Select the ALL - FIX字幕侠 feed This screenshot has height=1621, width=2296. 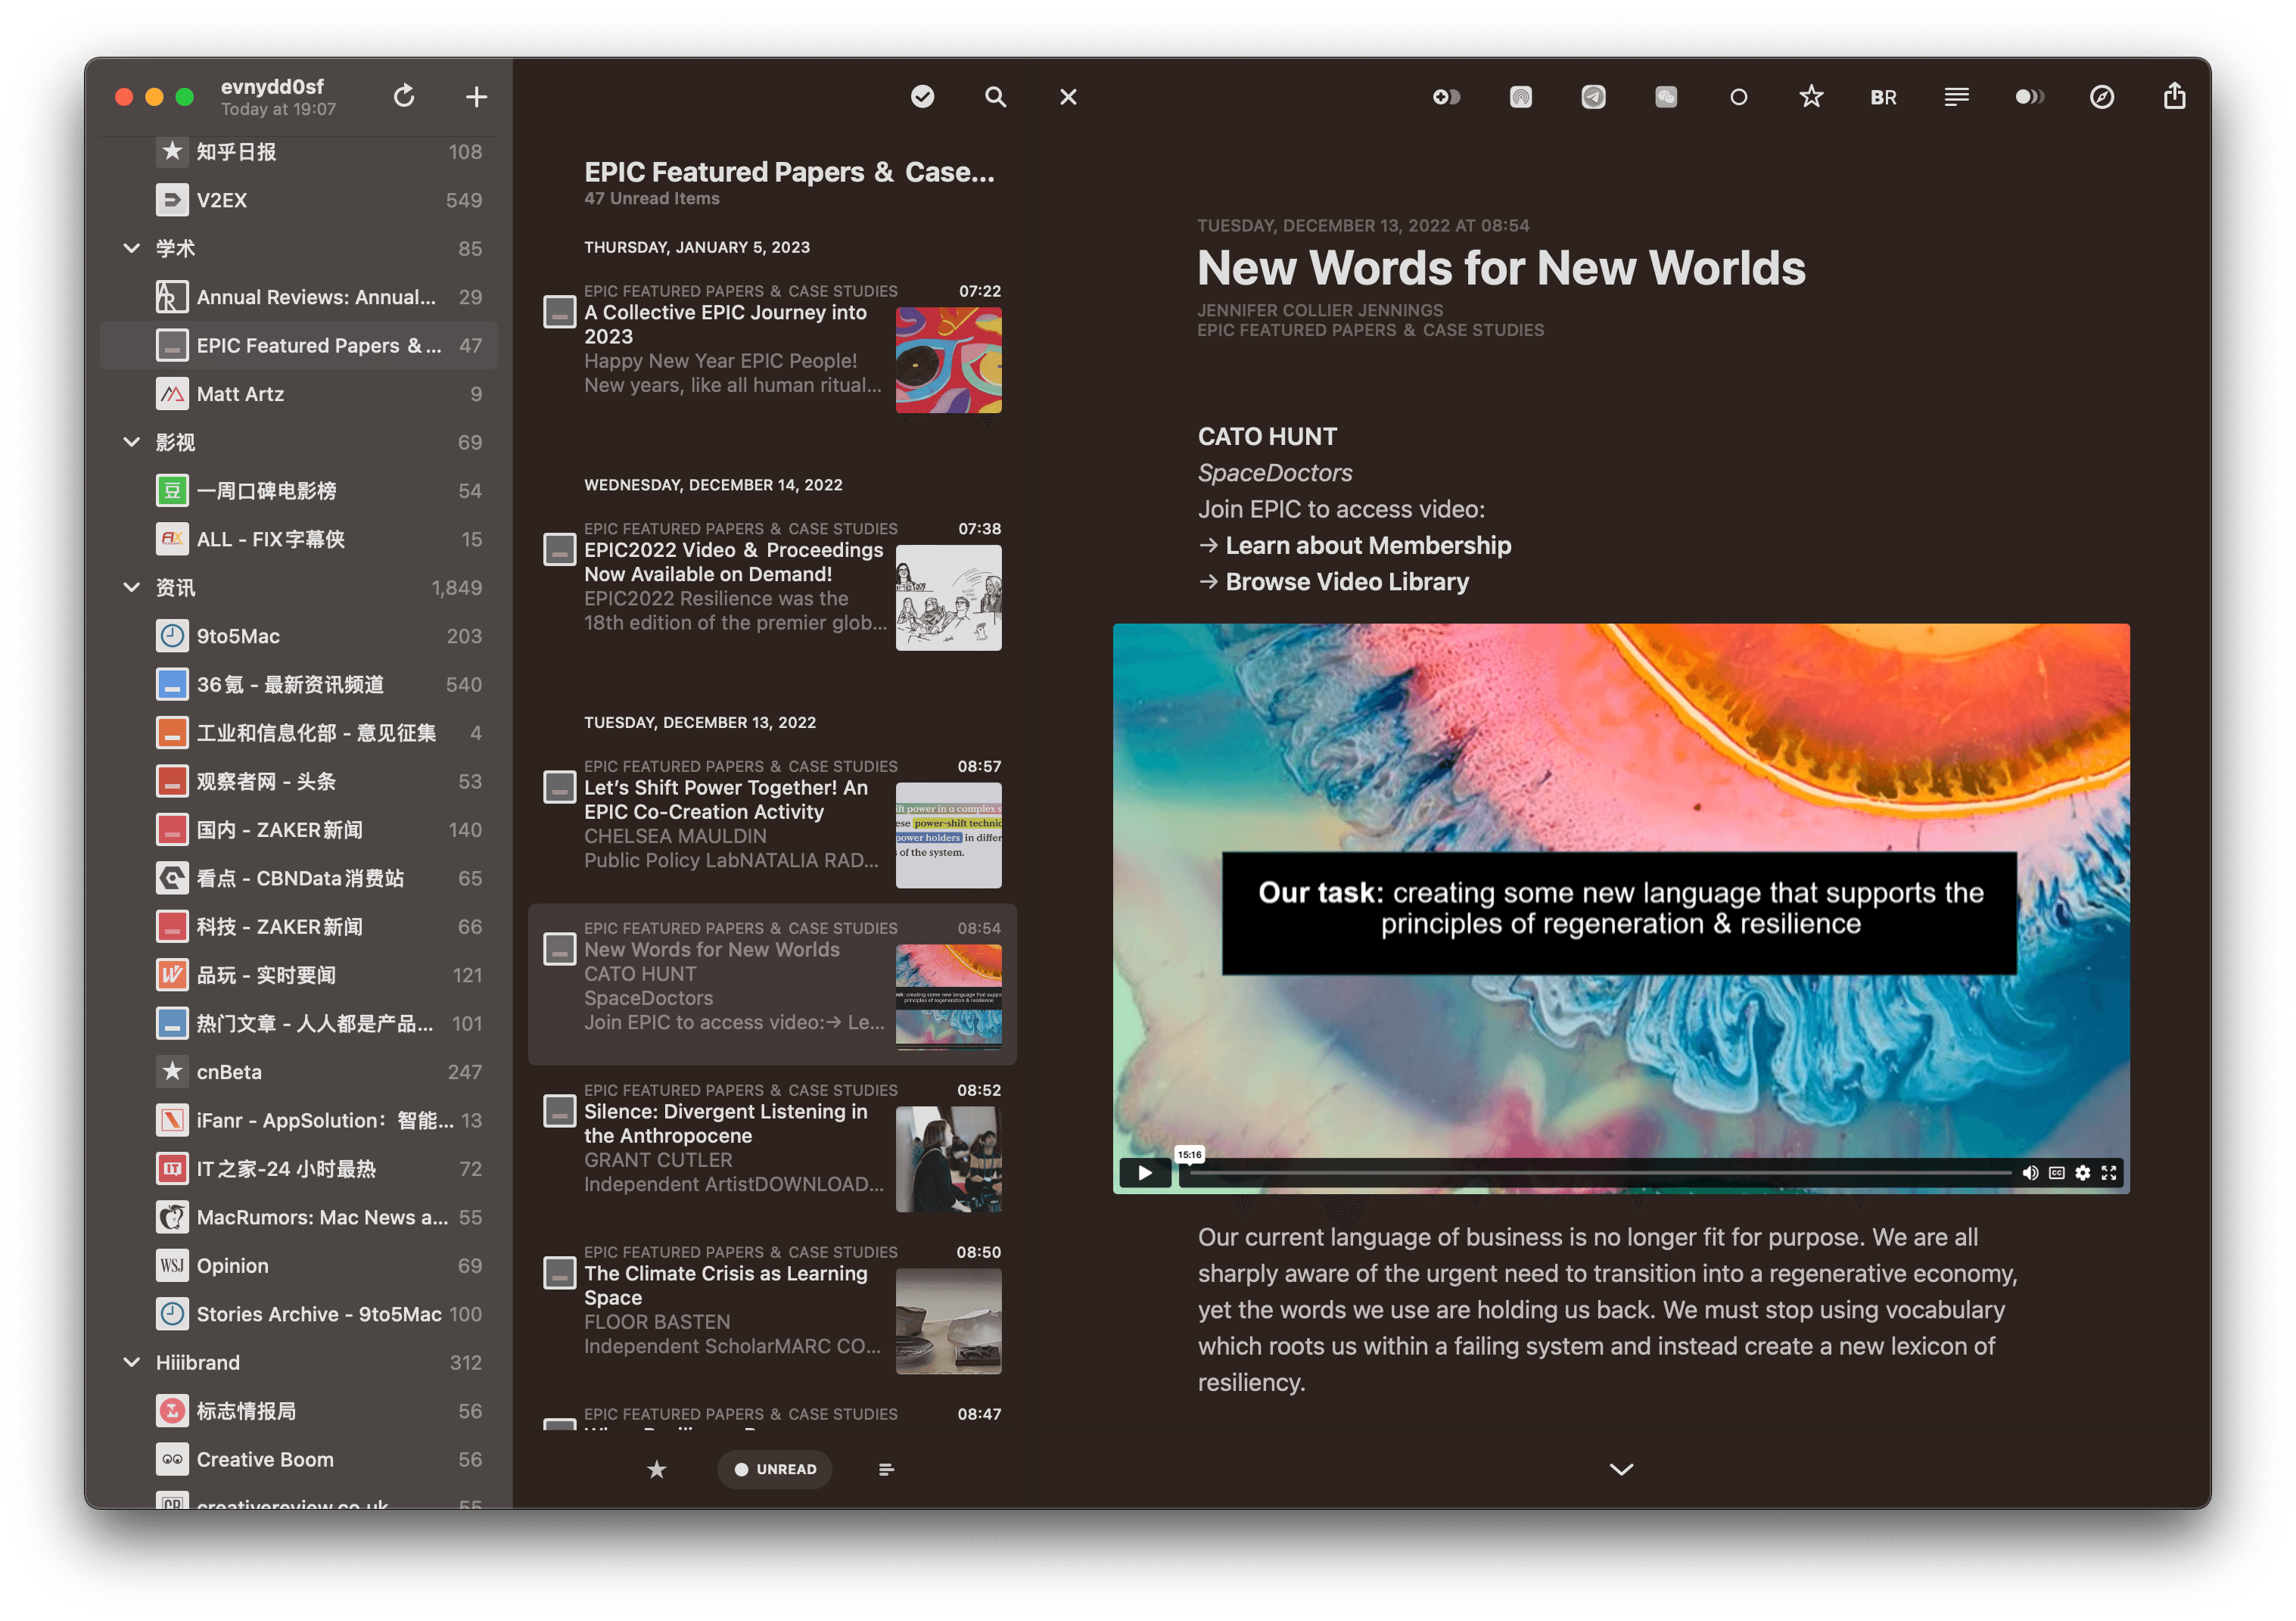298,538
